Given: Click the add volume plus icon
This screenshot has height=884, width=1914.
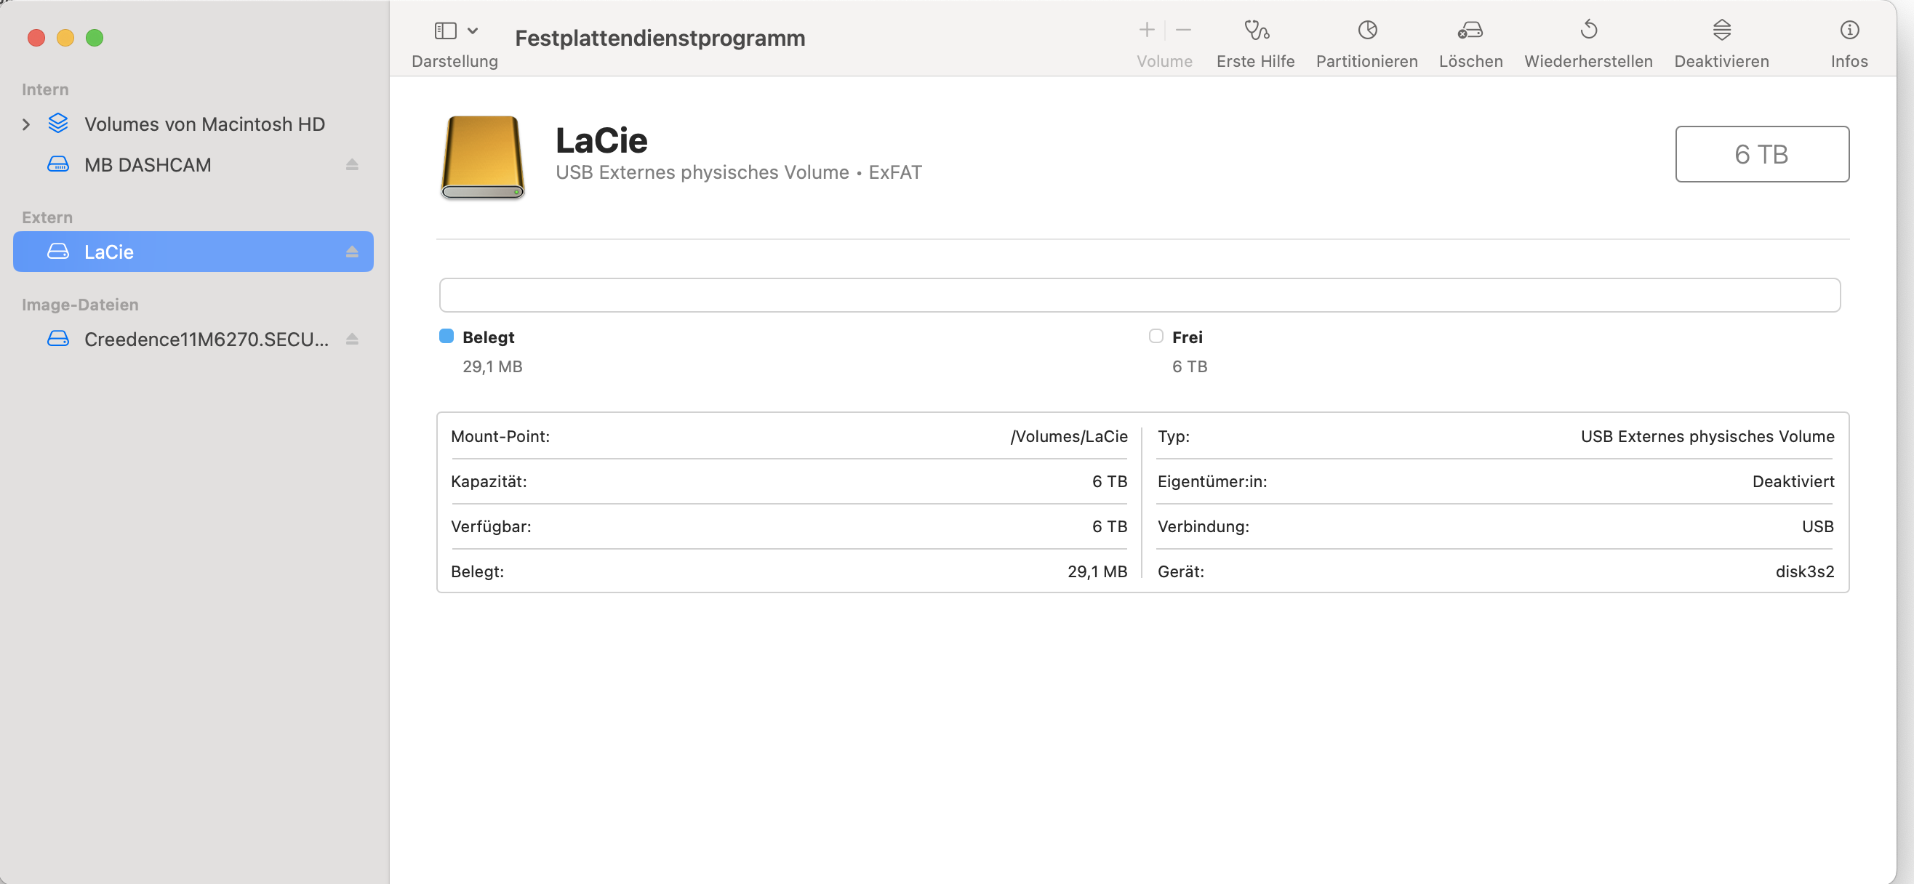Looking at the screenshot, I should pos(1147,31).
